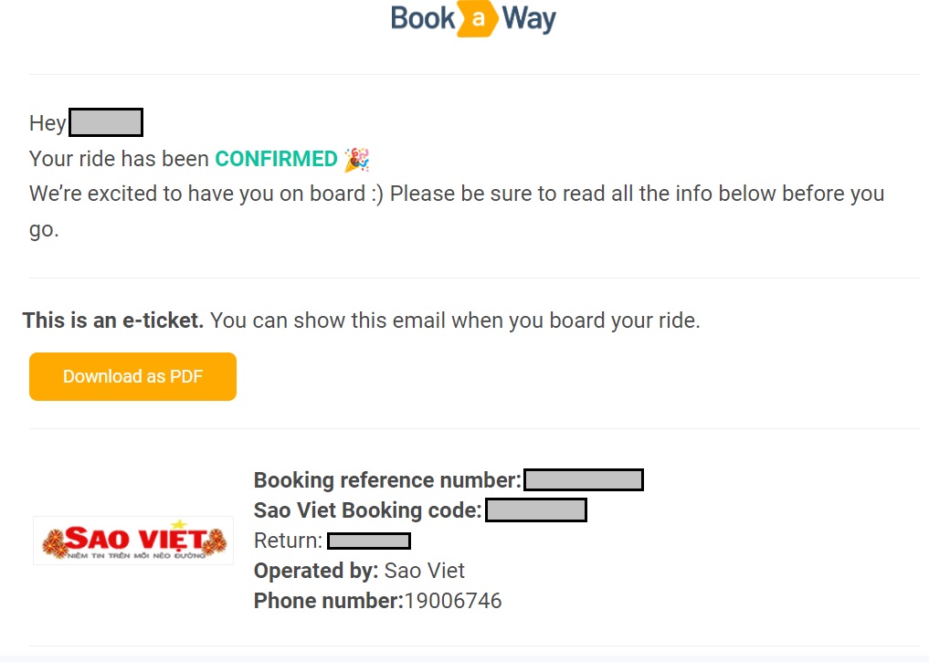Click the bold 'This is an e-ticket.' text
The height and width of the screenshot is (662, 929).
pyautogui.click(x=113, y=320)
